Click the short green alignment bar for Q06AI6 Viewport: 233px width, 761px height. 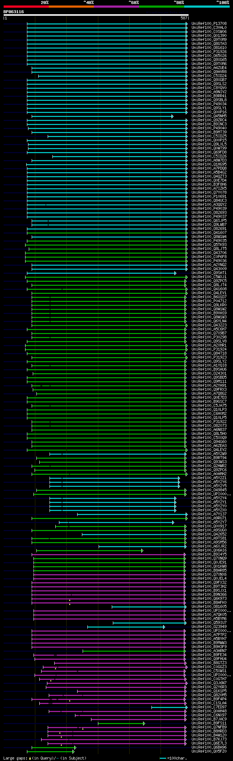click(90, 550)
